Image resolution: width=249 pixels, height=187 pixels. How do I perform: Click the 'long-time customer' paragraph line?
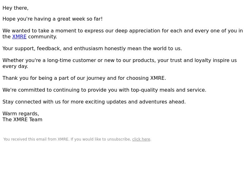(120, 60)
